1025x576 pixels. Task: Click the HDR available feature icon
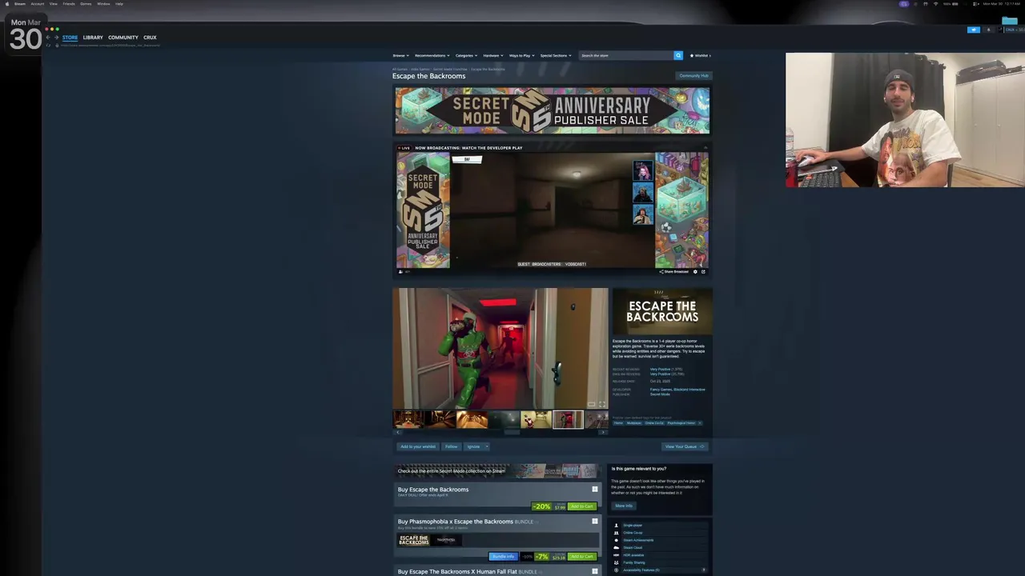[x=617, y=555]
